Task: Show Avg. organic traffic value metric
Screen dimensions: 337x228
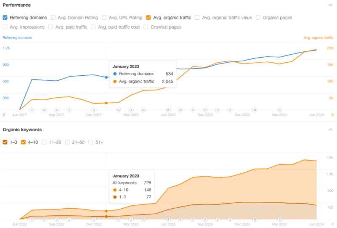Action: pyautogui.click(x=197, y=18)
